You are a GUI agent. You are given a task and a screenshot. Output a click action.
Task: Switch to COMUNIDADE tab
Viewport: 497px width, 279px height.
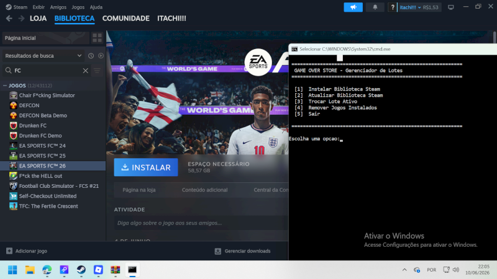pos(126,19)
